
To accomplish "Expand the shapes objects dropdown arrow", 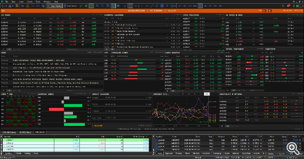I will [175, 6].
